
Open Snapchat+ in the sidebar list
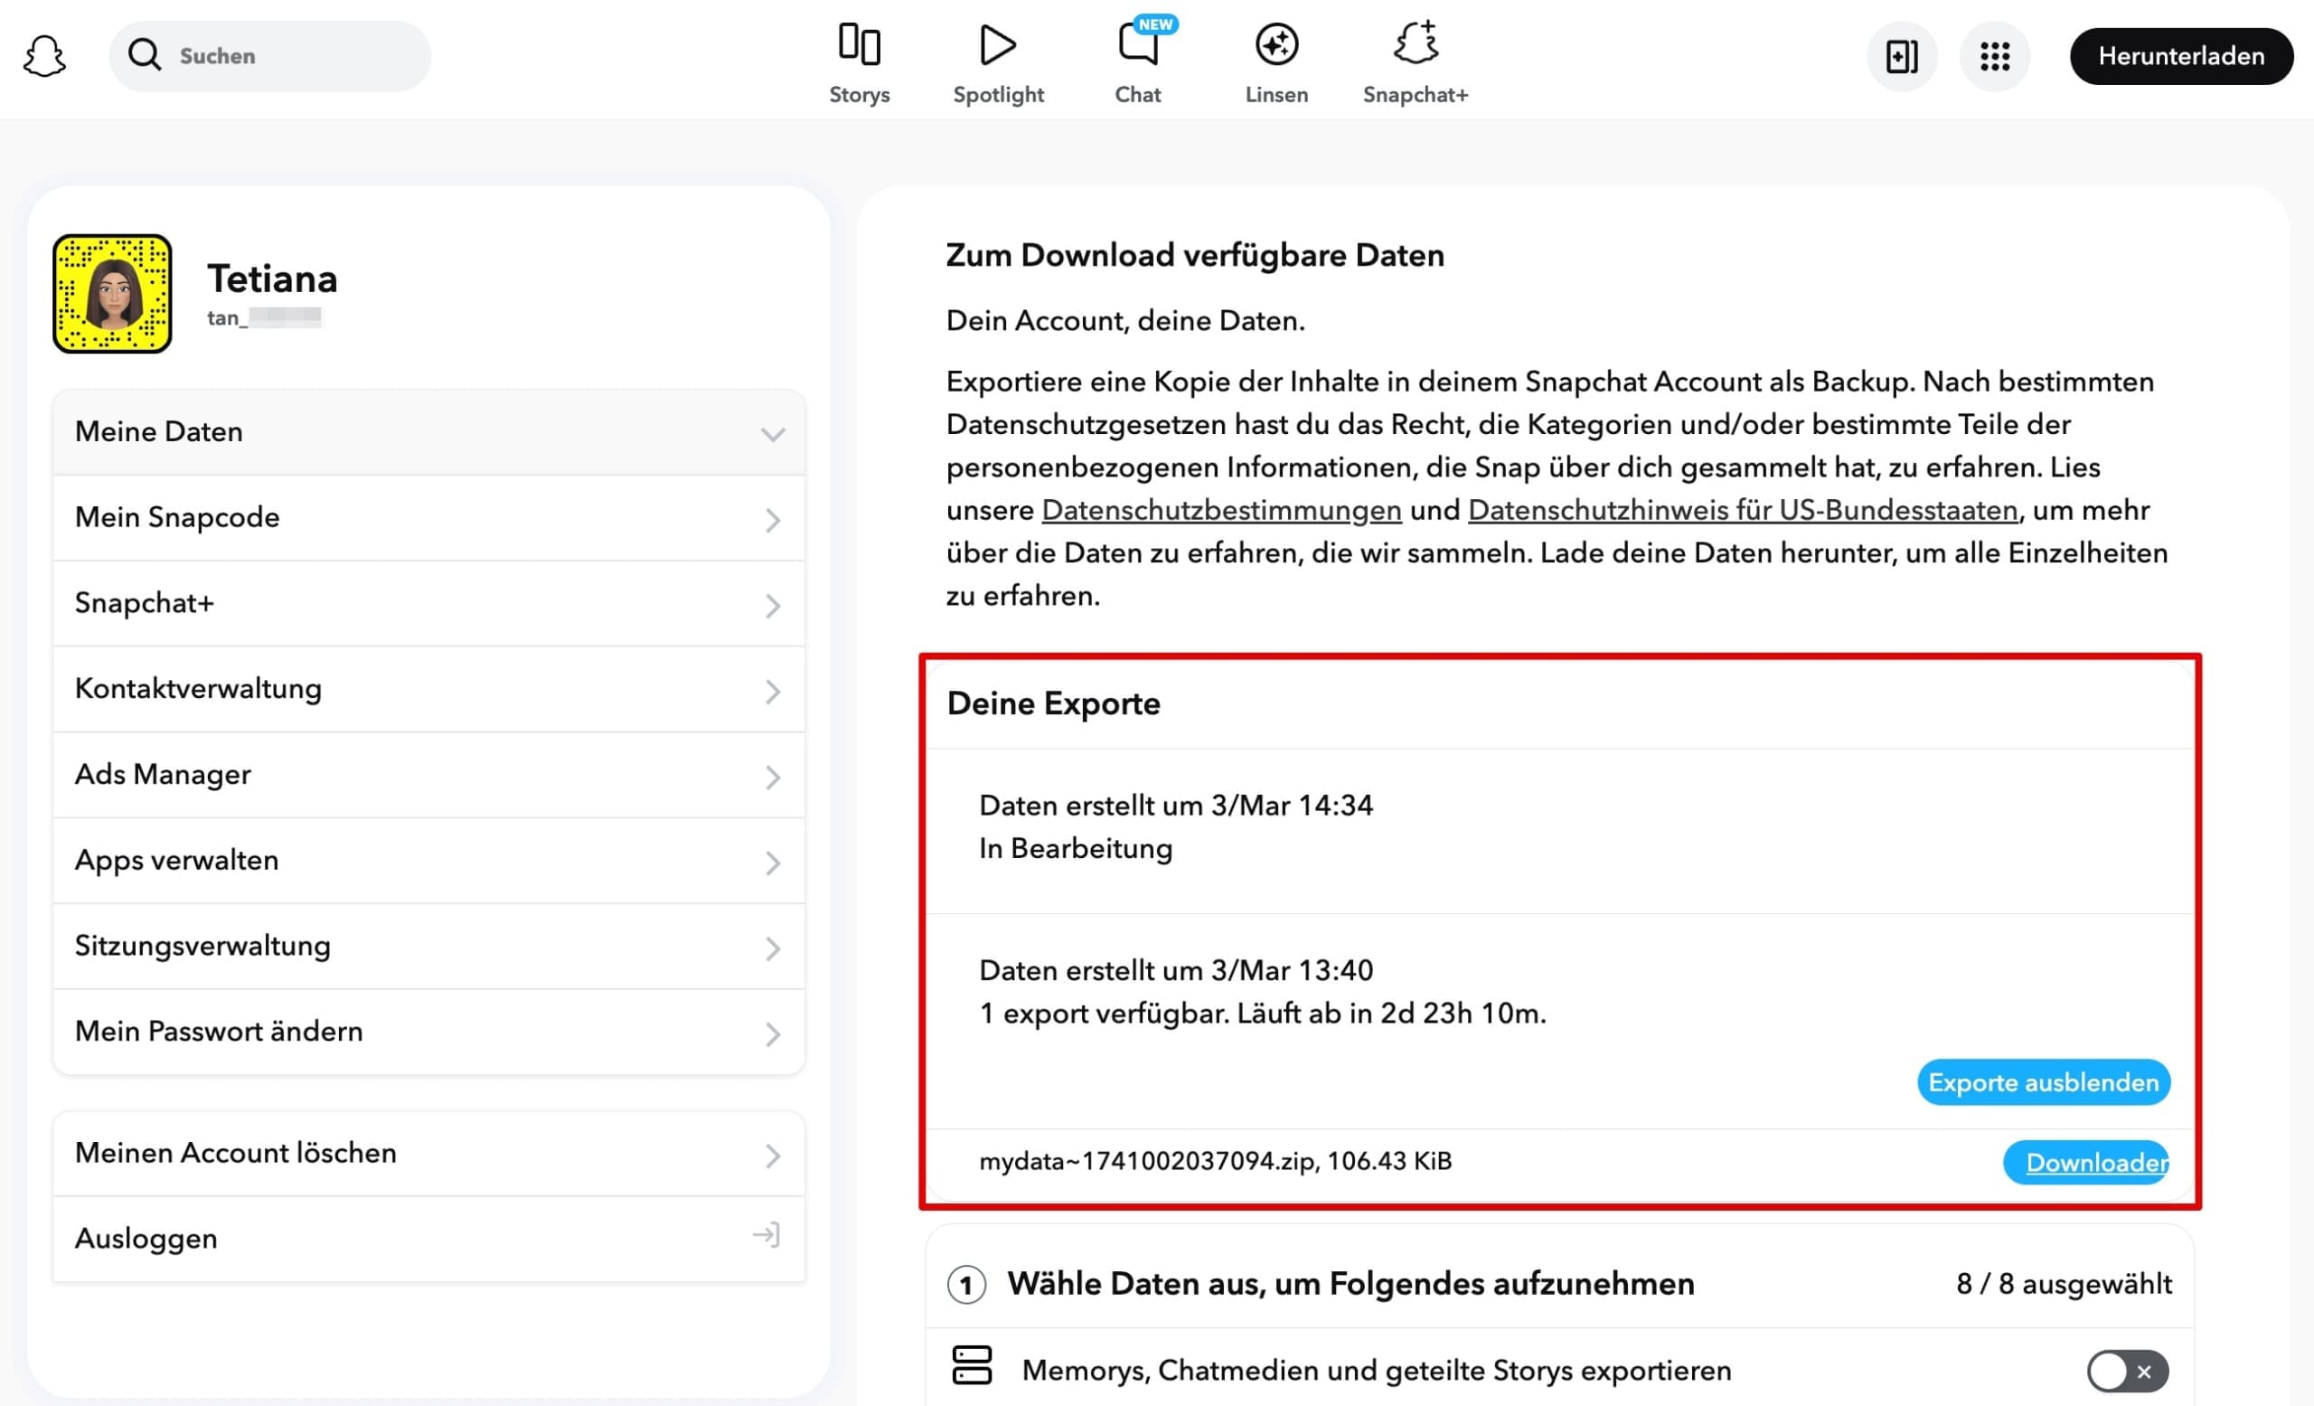point(429,603)
